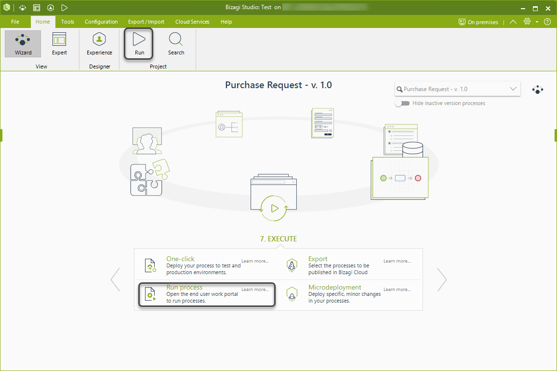This screenshot has height=371, width=557.
Task: Click the Purchase Request - v. 1.0 title
Action: coord(278,85)
